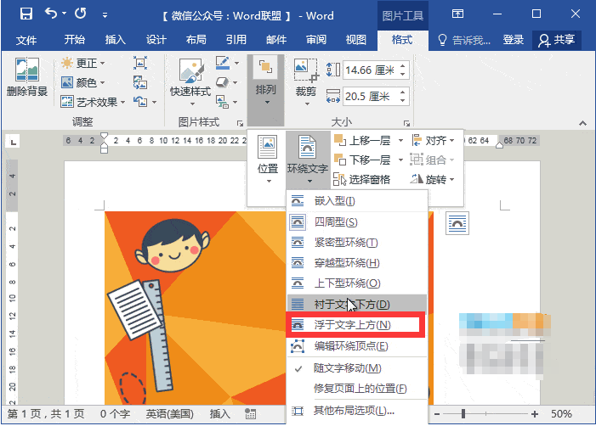
Task: Click the zoom slider handle
Action: [x=463, y=414]
